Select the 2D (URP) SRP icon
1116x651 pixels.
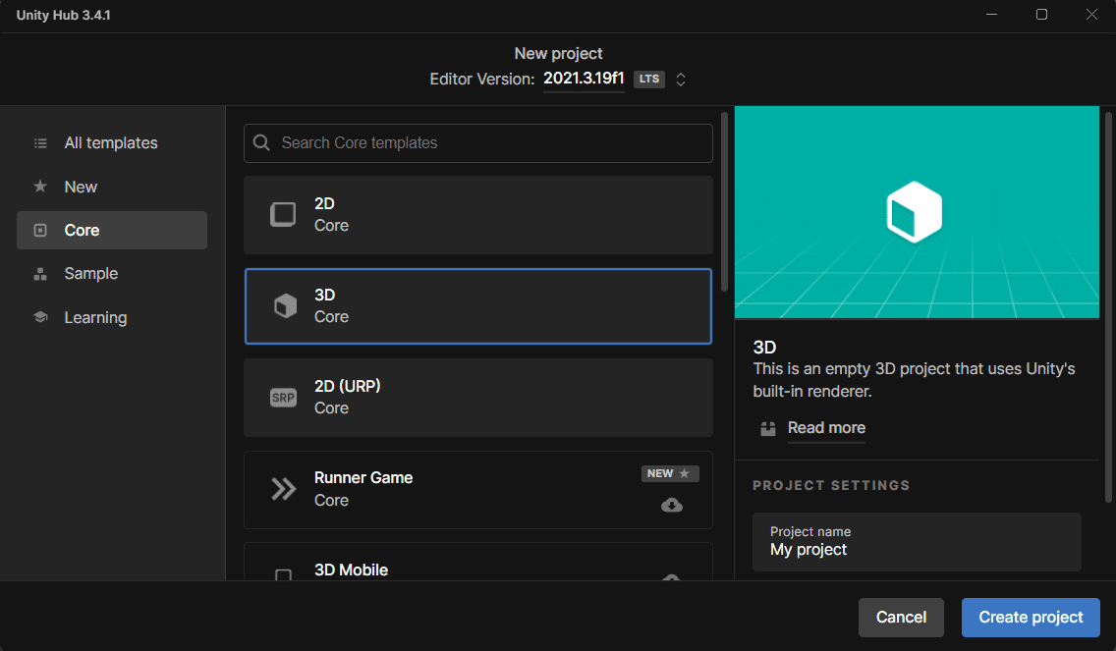pyautogui.click(x=285, y=397)
